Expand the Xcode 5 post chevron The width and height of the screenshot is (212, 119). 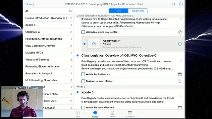pyautogui.click(x=181, y=96)
